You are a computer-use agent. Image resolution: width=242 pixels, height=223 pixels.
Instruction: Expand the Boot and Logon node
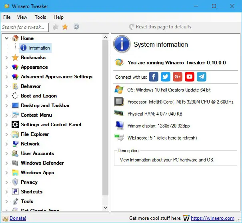(6, 96)
